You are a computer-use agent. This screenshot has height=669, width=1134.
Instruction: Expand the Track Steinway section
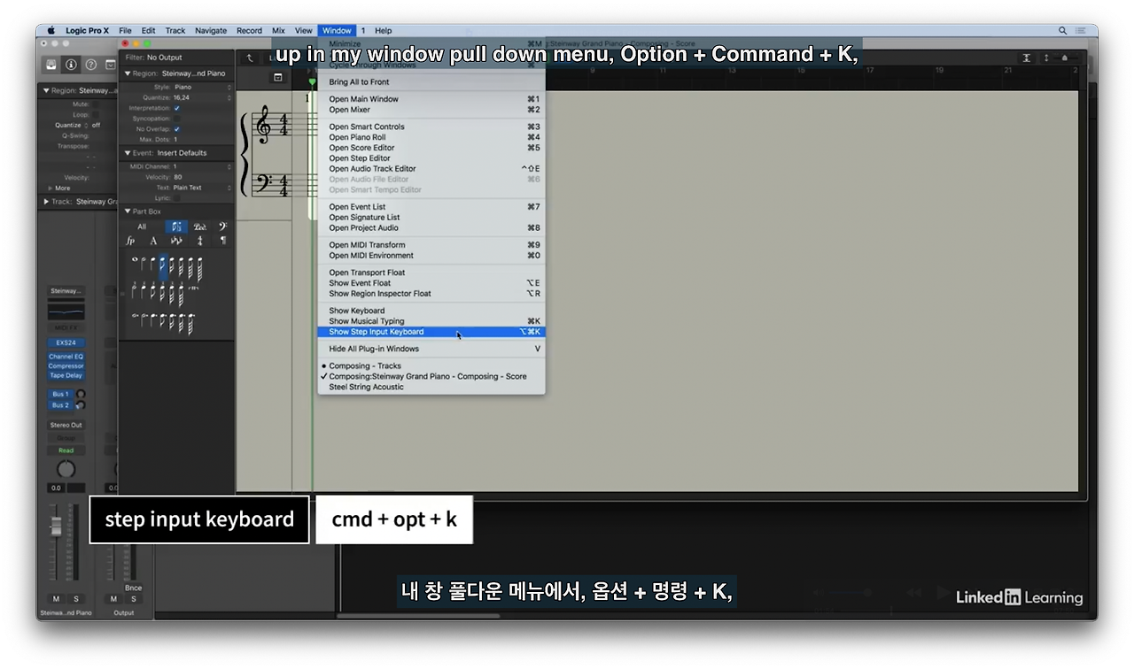[x=46, y=202]
